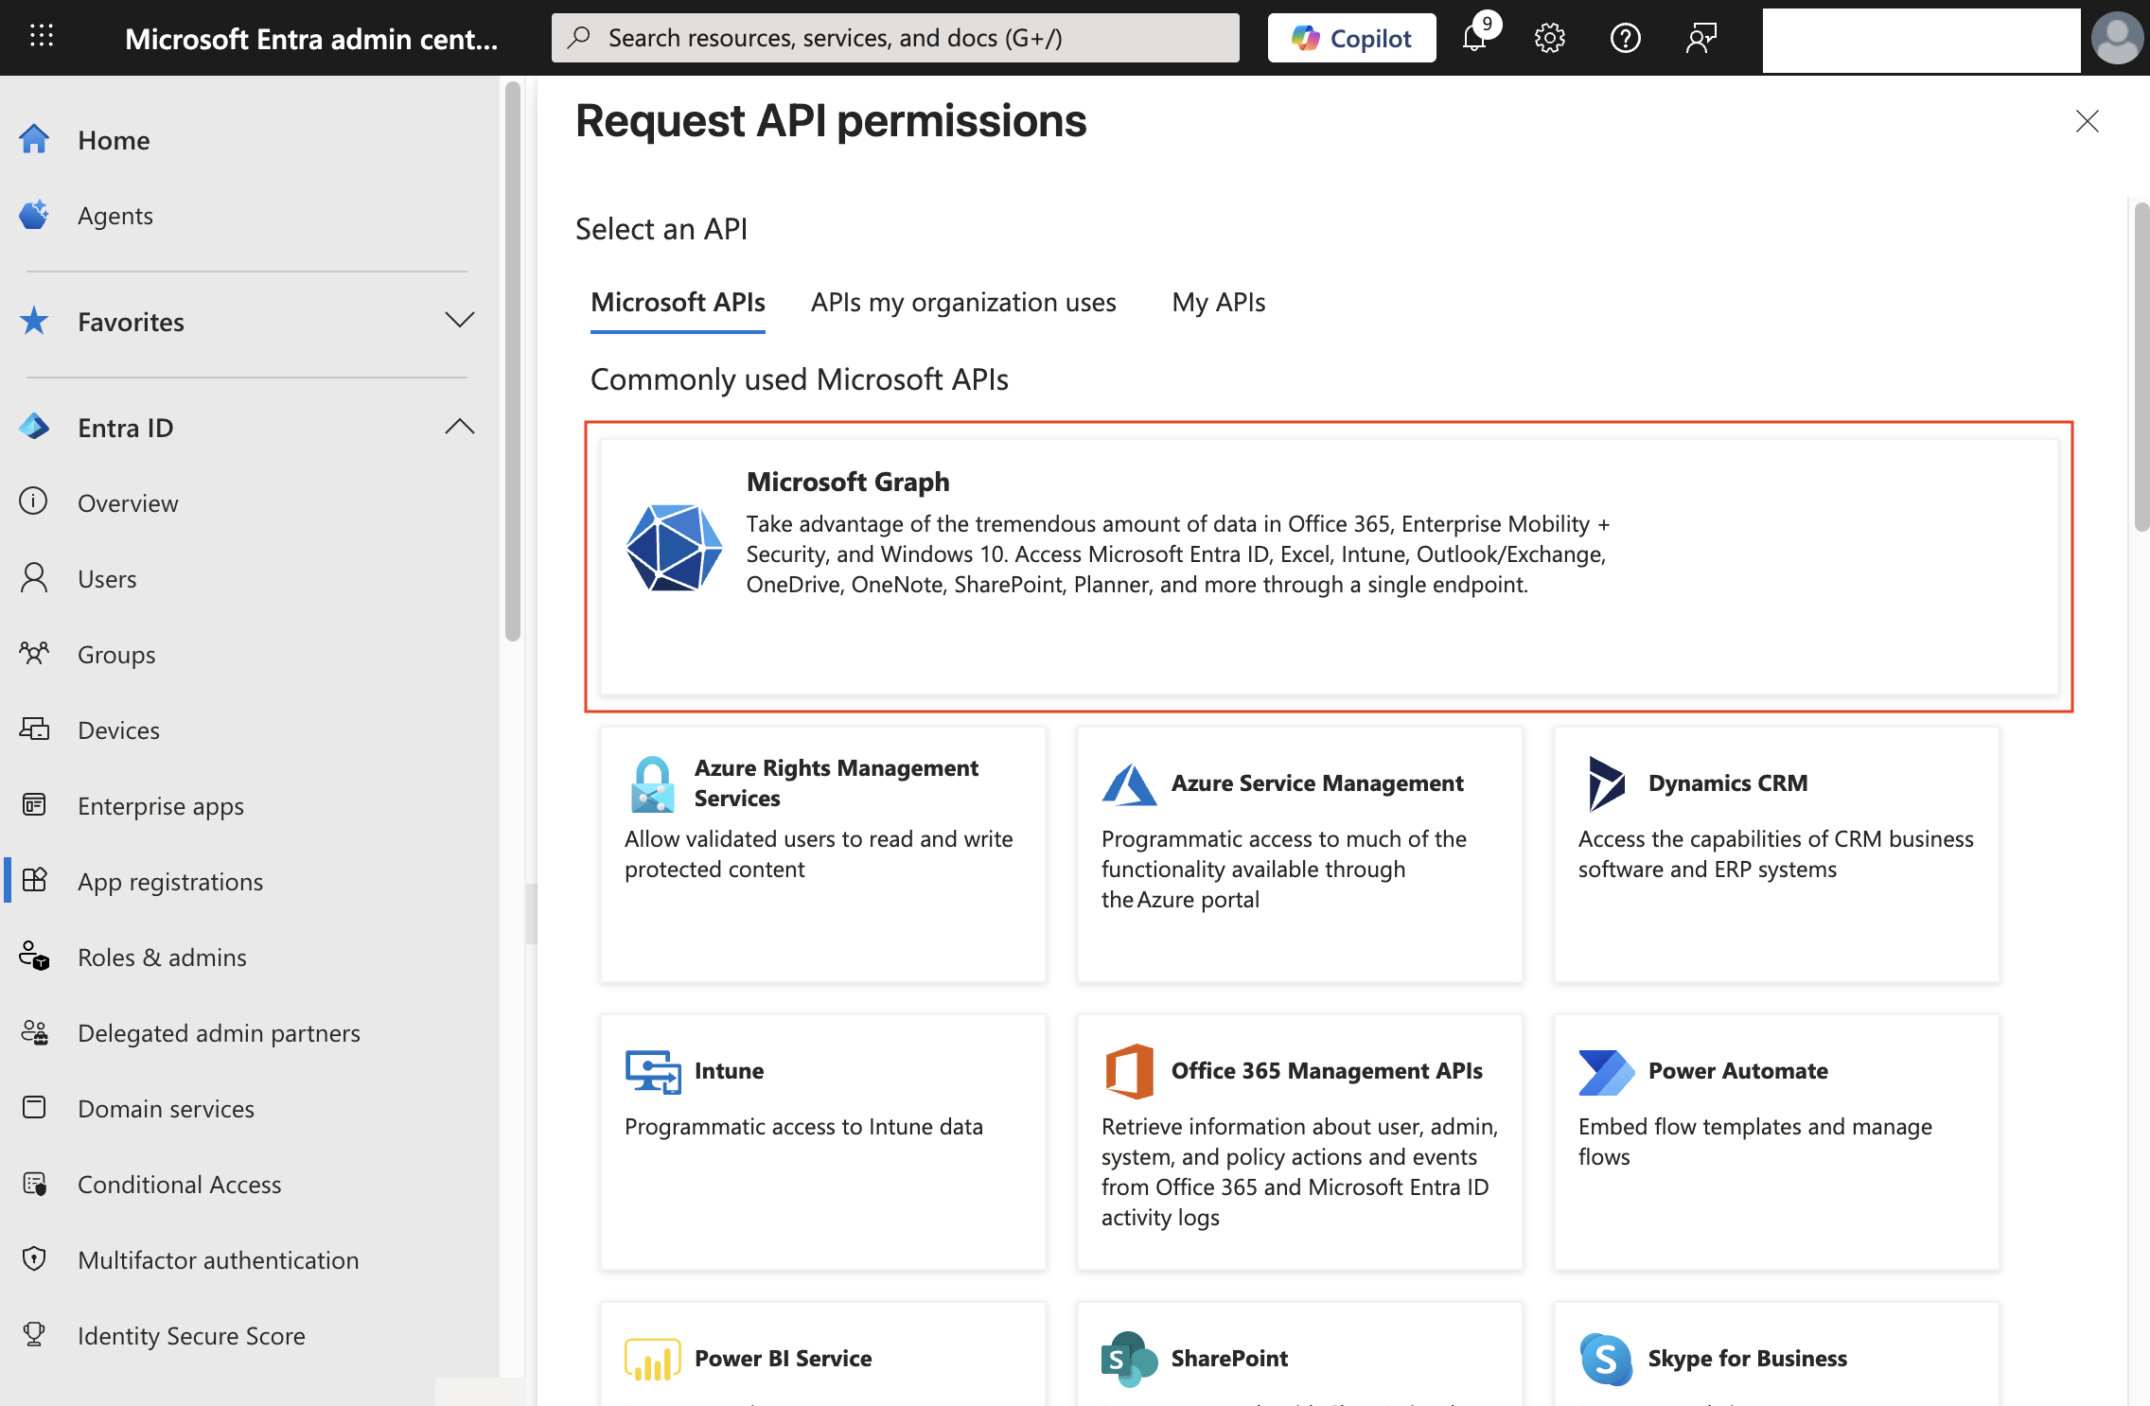The width and height of the screenshot is (2150, 1406).
Task: Open the Home page icon
Action: click(34, 138)
